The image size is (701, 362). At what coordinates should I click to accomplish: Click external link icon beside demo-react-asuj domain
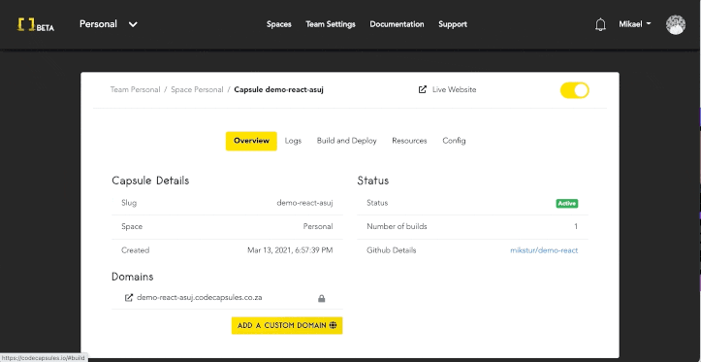coord(129,298)
